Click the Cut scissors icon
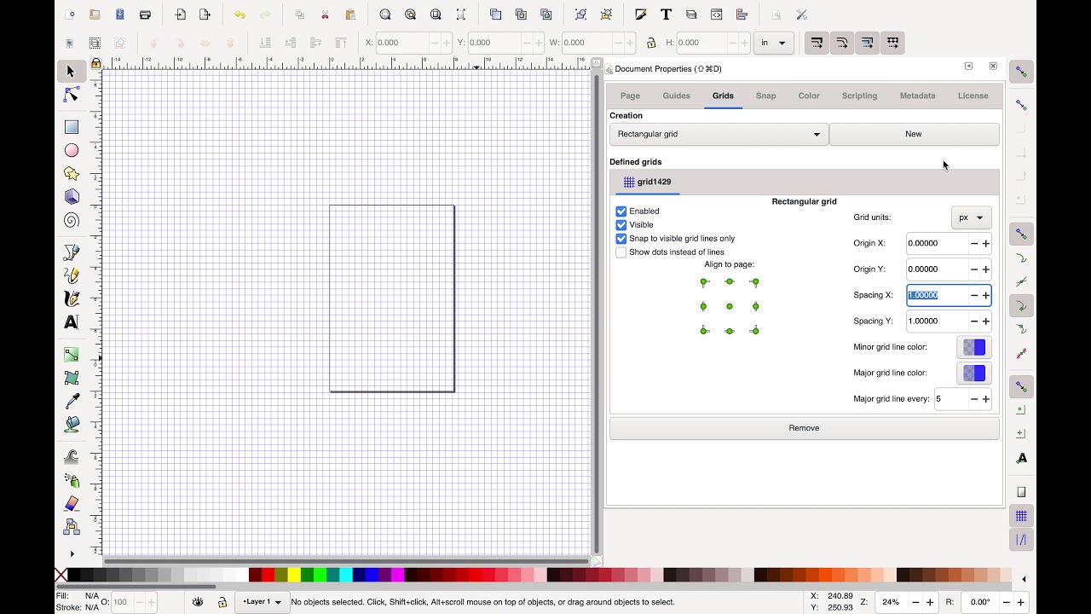This screenshot has width=1091, height=614. [x=325, y=14]
